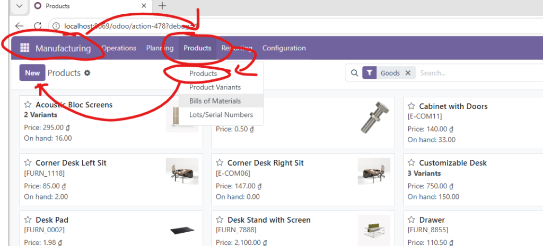Remove the Goods filter with X
The image size is (543, 246).
pos(408,73)
